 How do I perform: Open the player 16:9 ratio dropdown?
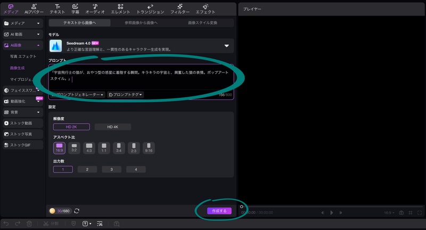(x=389, y=212)
